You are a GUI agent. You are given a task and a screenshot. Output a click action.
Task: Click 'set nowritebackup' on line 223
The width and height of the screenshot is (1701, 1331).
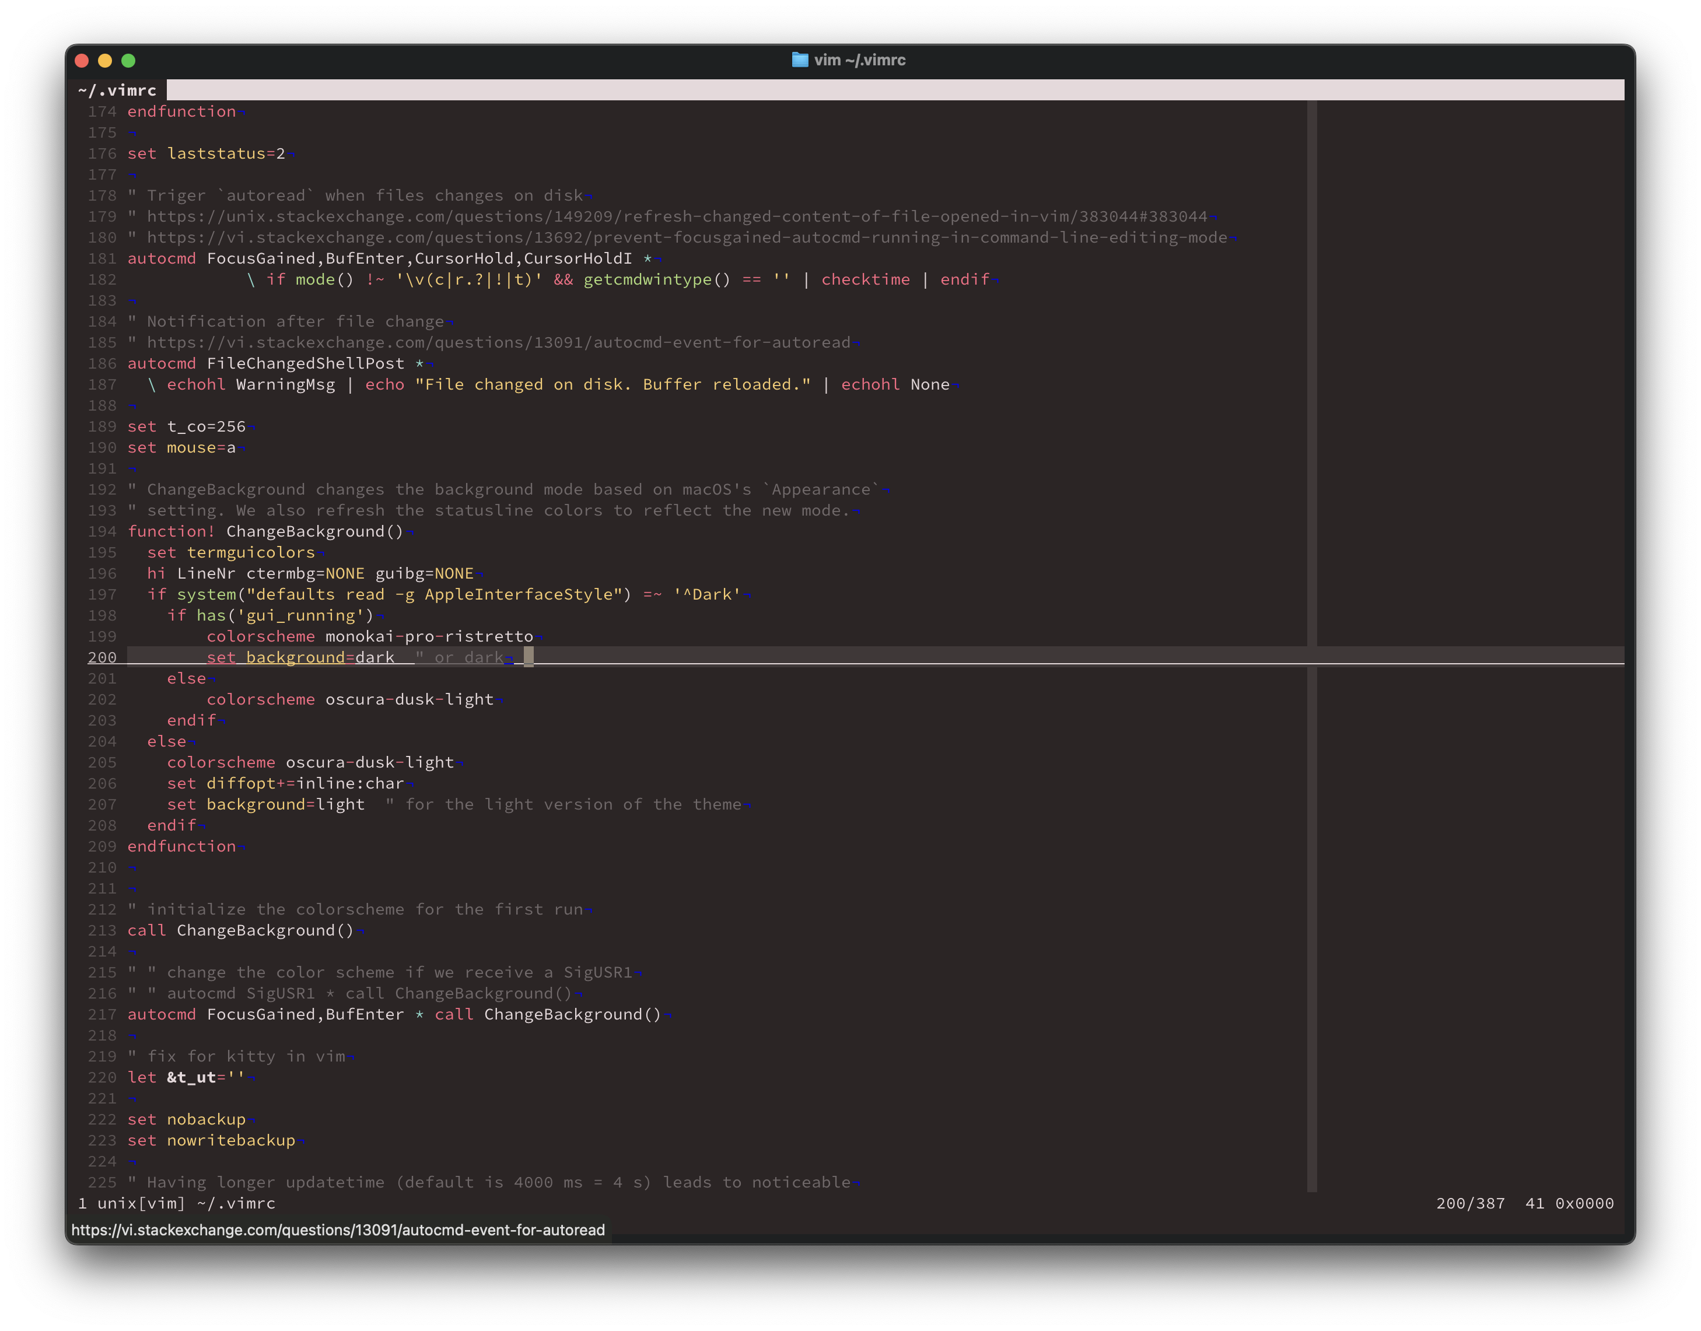[x=211, y=1141]
